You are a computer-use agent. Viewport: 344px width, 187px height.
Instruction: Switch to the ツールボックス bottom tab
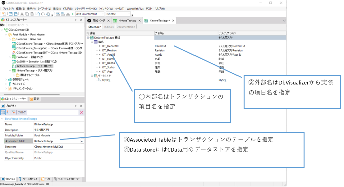click(x=28, y=179)
